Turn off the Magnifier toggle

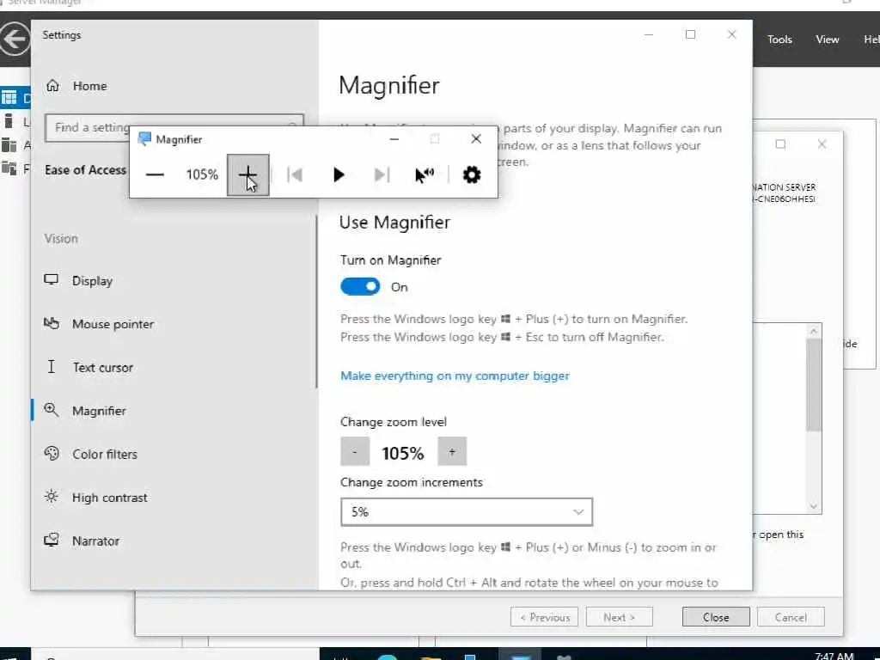pyautogui.click(x=360, y=287)
